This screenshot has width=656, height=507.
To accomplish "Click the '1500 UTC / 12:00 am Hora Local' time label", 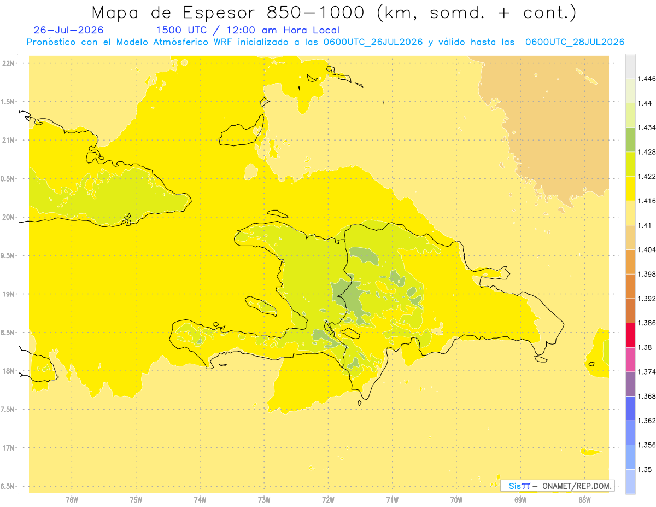I will click(x=248, y=30).
